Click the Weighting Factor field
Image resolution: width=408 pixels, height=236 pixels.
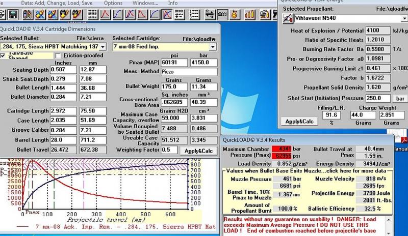169,150
